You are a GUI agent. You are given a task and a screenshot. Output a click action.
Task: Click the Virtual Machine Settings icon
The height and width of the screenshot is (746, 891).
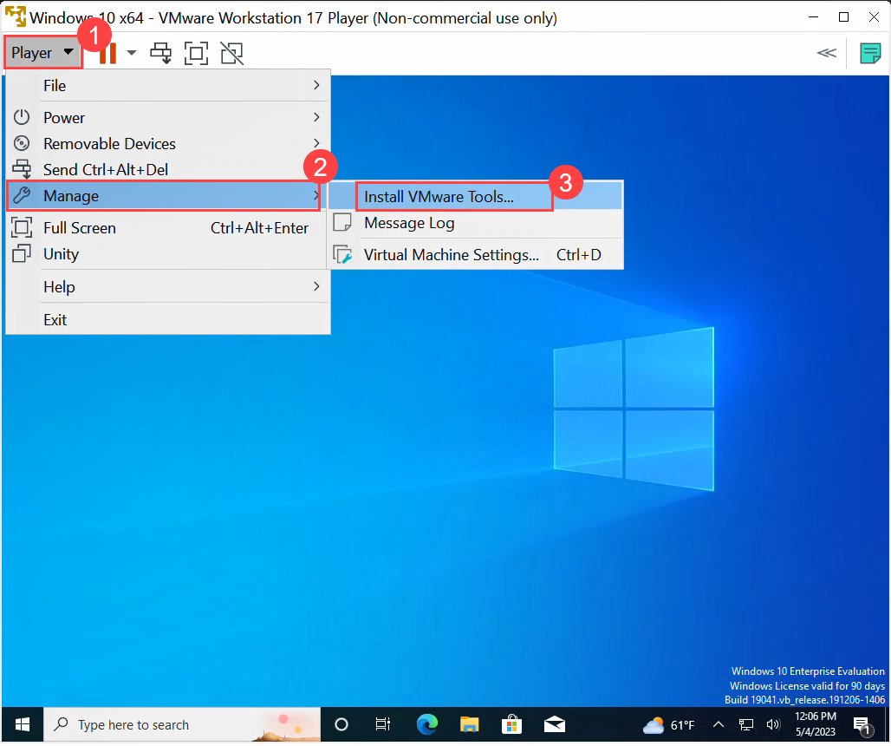click(342, 254)
